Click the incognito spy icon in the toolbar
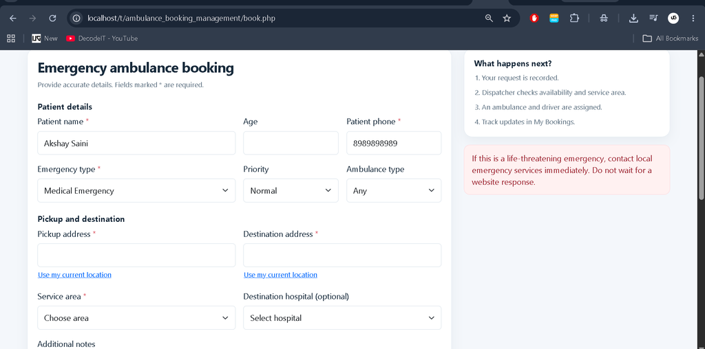This screenshot has width=705, height=349. tap(604, 19)
